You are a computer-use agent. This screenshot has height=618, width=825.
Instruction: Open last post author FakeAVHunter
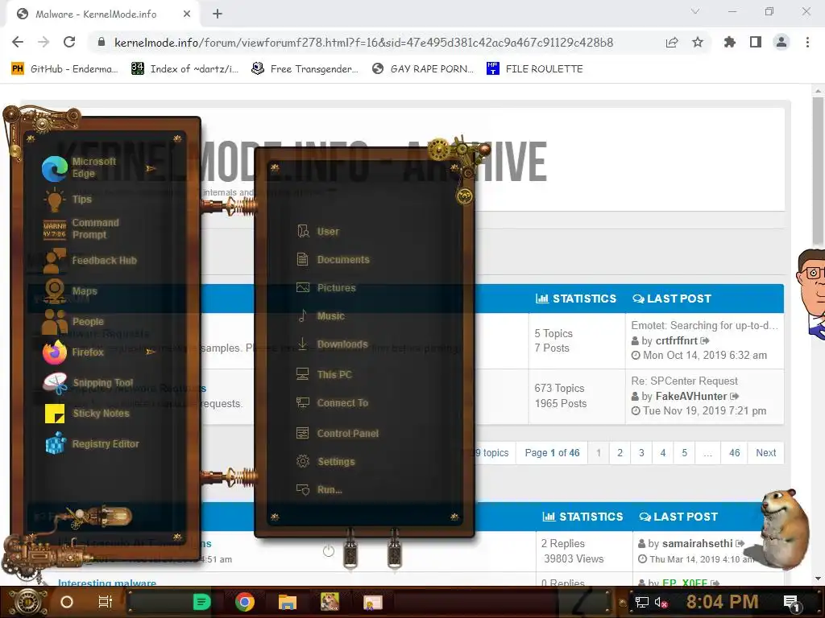pyautogui.click(x=690, y=396)
